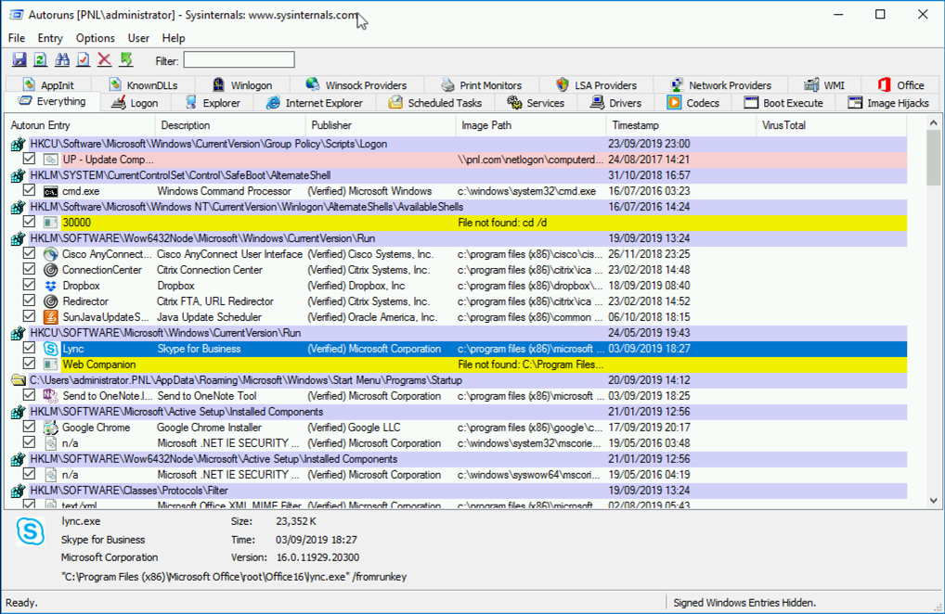
Task: Select the HKLM Wow6432Node Run key row
Action: 458,238
